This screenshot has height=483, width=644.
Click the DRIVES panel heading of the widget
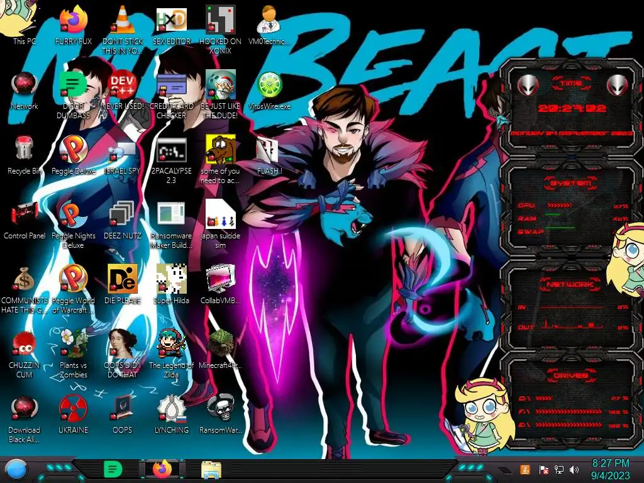pos(570,375)
